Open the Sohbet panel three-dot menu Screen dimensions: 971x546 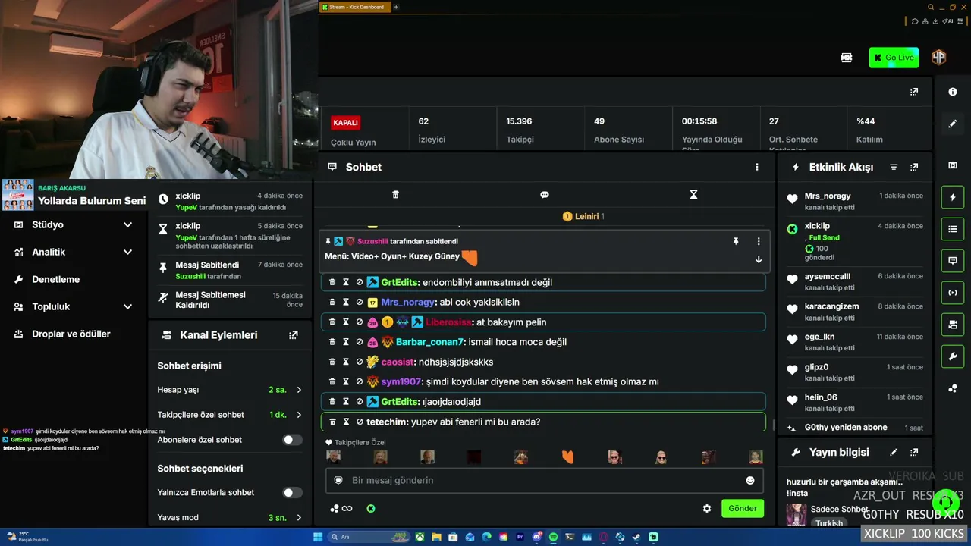pos(756,167)
